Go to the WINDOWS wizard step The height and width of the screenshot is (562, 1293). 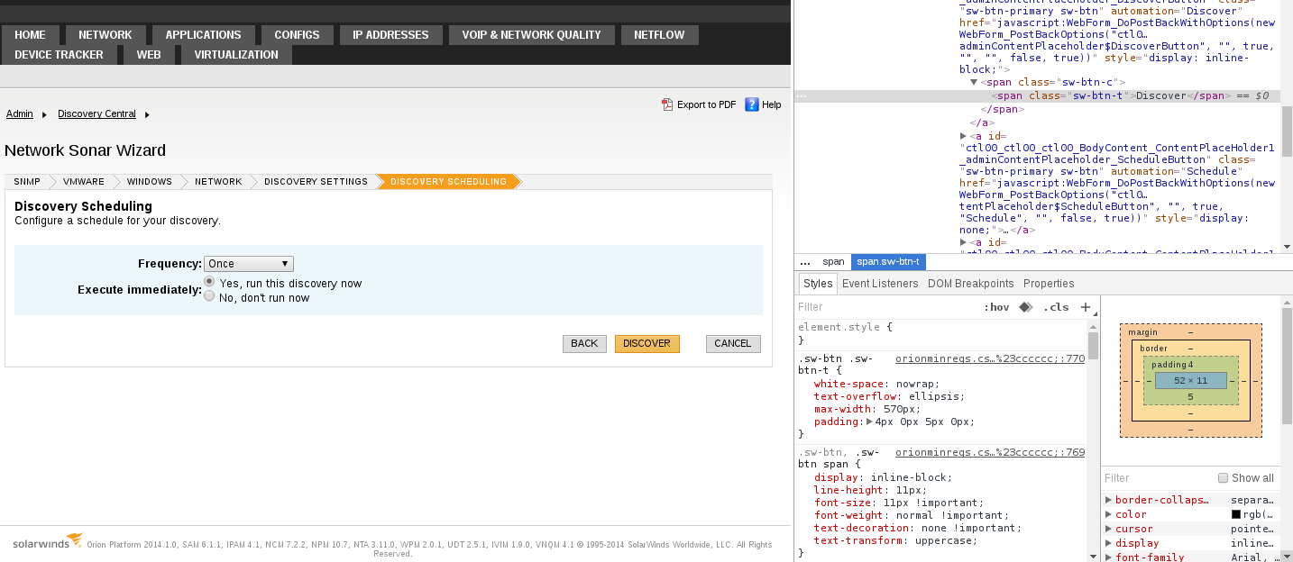[150, 182]
